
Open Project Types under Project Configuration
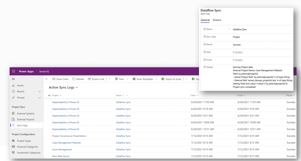24,141
